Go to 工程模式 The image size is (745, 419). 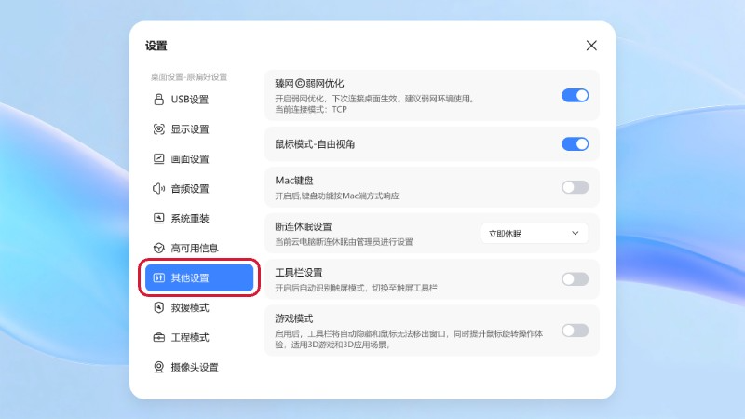tap(199, 337)
